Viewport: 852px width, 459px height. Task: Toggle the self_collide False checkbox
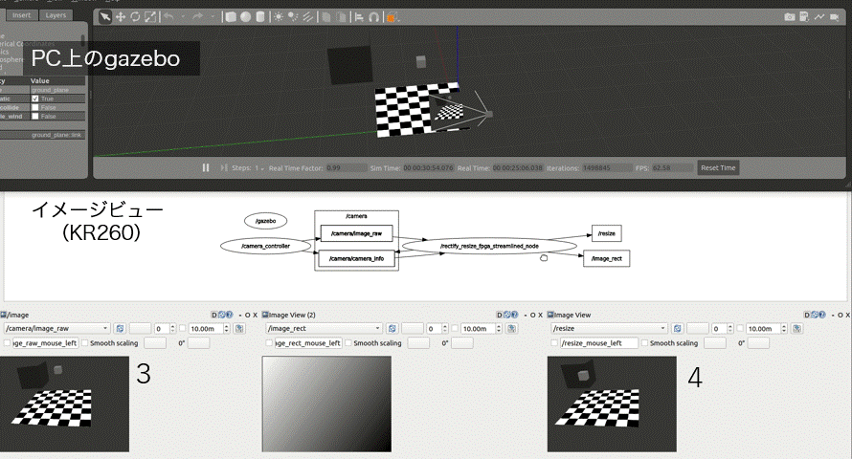(35, 107)
